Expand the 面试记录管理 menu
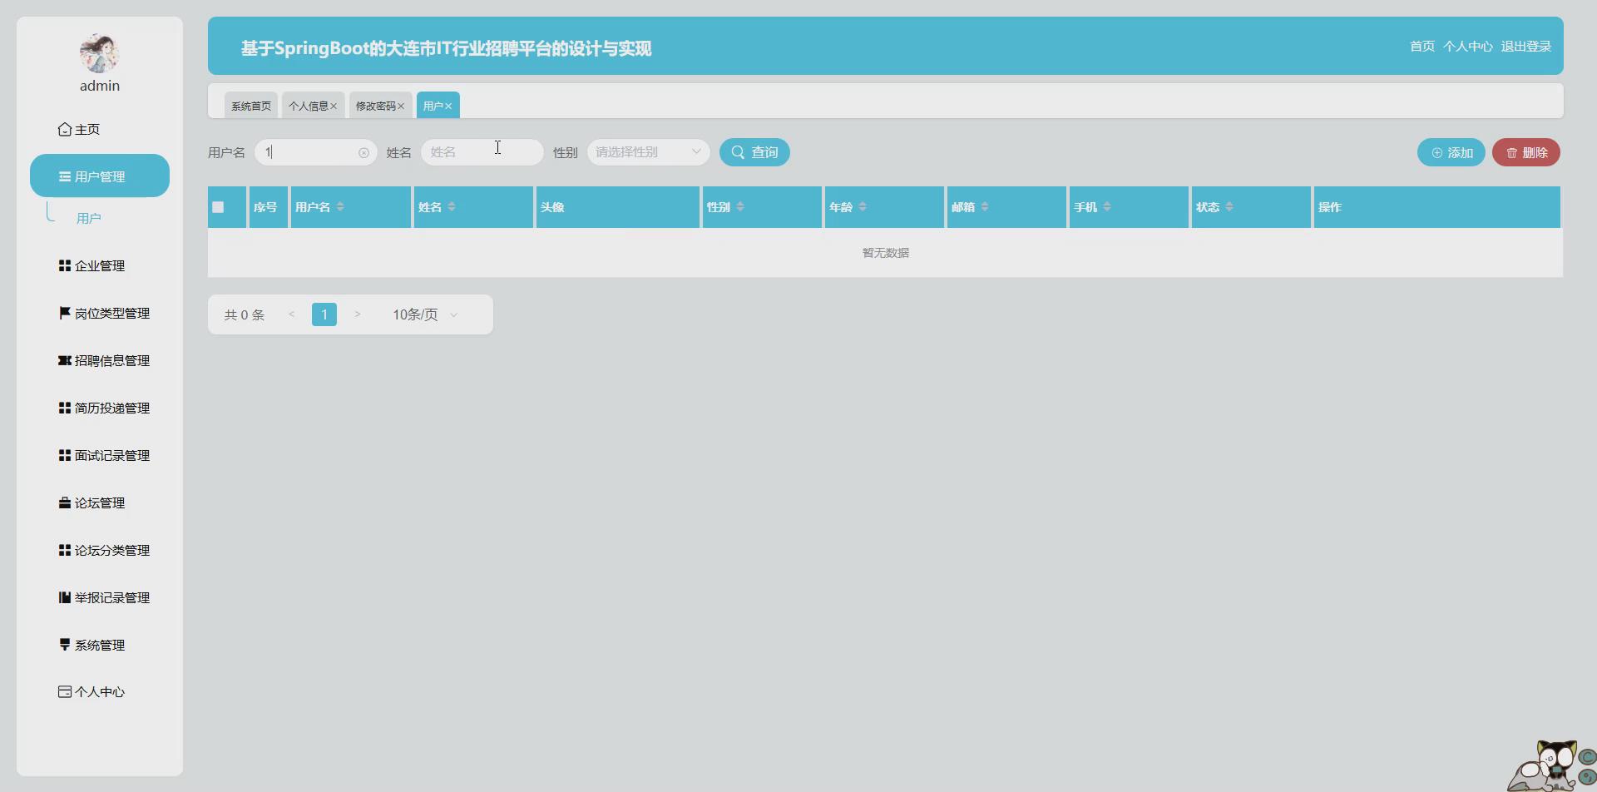The height and width of the screenshot is (792, 1597). pyautogui.click(x=100, y=455)
